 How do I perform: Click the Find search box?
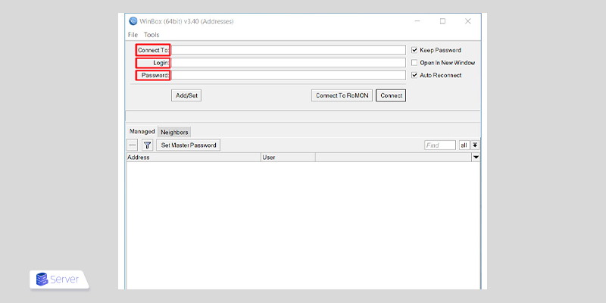[x=440, y=145]
